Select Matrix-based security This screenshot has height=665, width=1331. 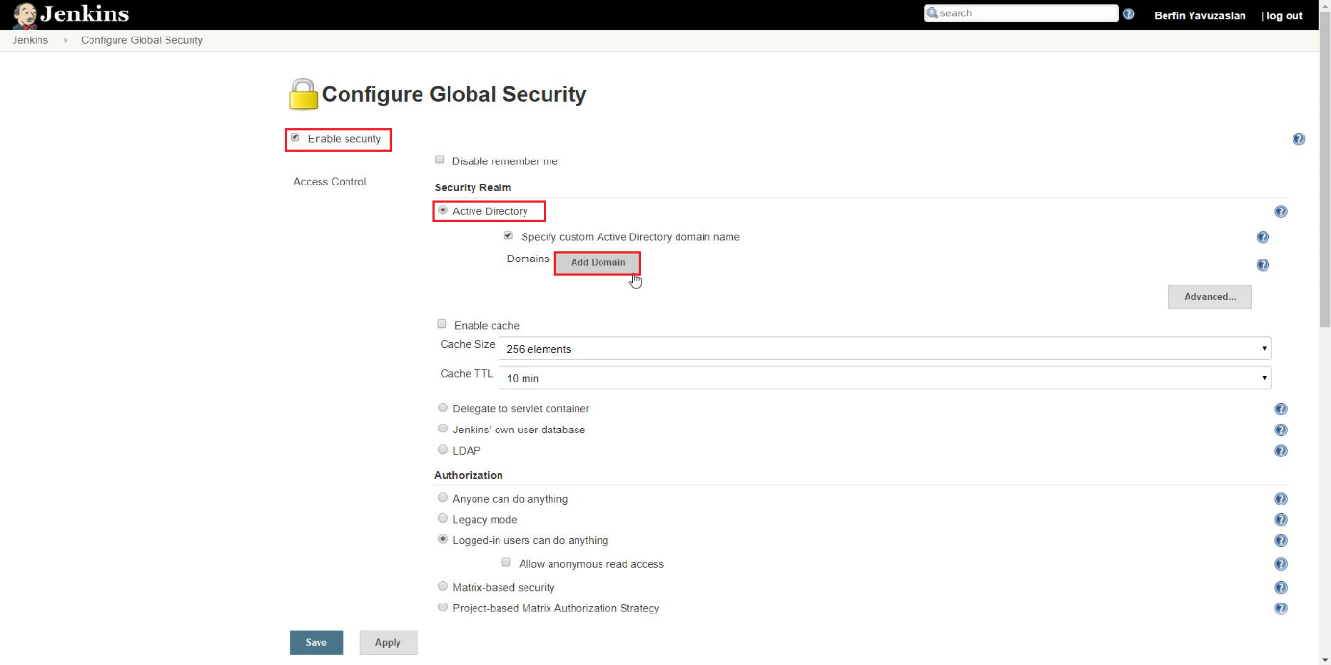point(443,586)
